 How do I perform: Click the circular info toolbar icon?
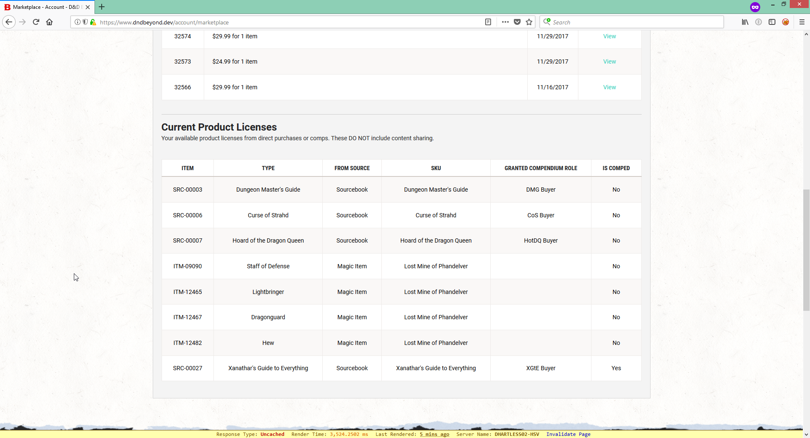coord(759,22)
